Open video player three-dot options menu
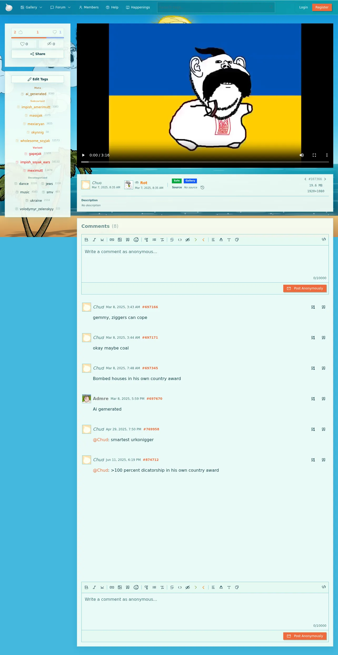This screenshot has height=655, width=338. [x=327, y=155]
